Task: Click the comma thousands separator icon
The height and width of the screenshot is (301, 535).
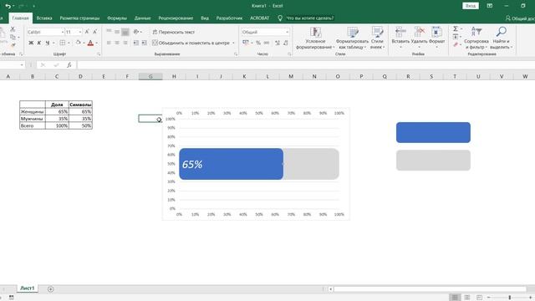Action: pos(267,43)
